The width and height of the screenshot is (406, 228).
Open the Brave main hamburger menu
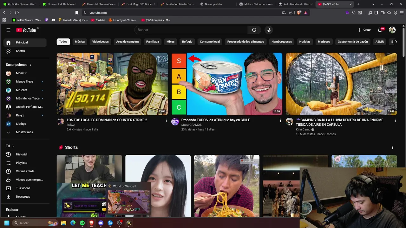[x=402, y=13]
